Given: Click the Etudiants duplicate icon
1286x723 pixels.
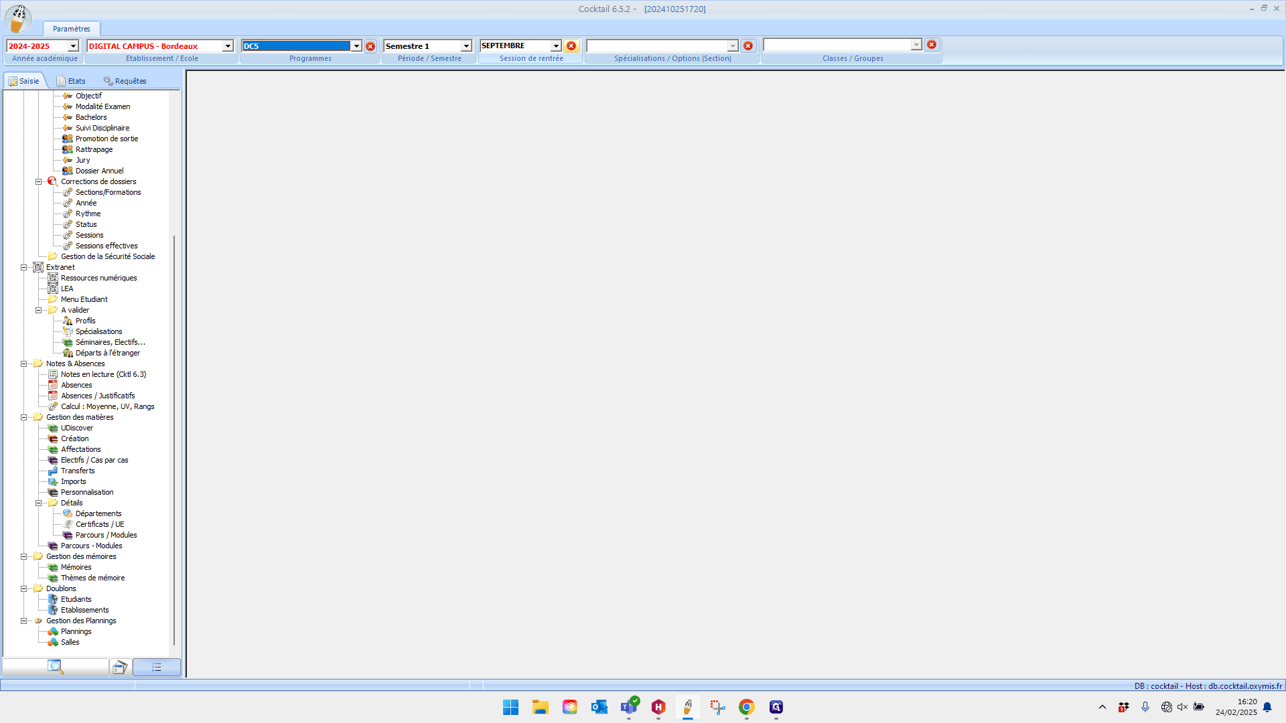Looking at the screenshot, I should [53, 599].
